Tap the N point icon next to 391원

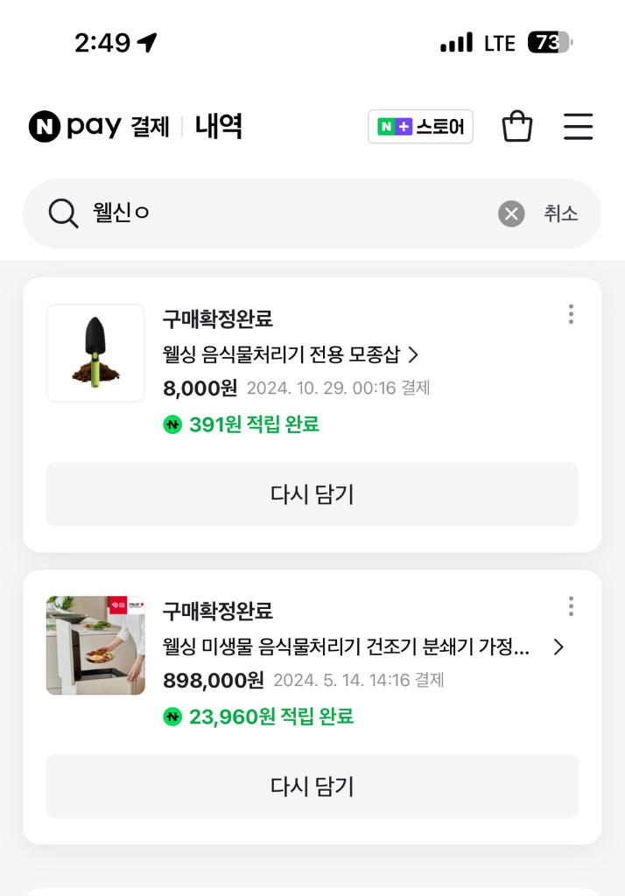pyautogui.click(x=172, y=423)
